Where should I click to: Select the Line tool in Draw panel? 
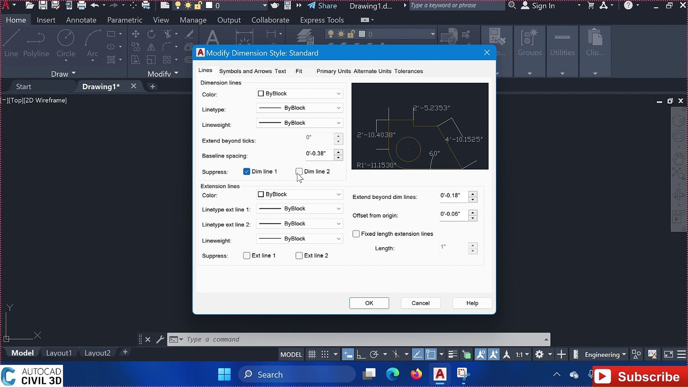coord(11,43)
